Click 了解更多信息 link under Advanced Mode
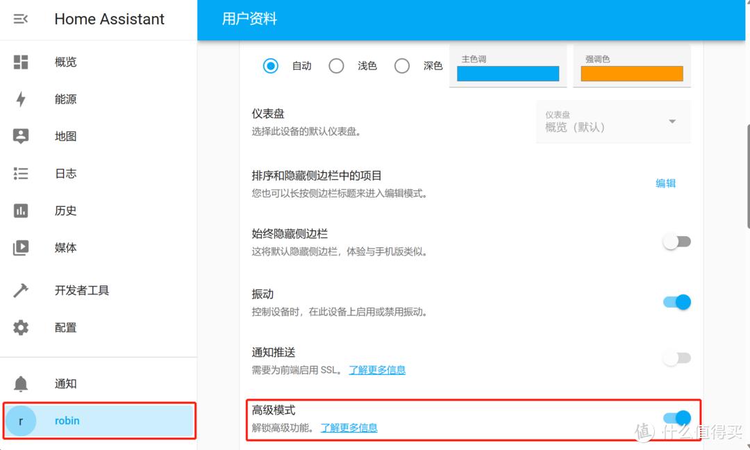 tap(349, 428)
